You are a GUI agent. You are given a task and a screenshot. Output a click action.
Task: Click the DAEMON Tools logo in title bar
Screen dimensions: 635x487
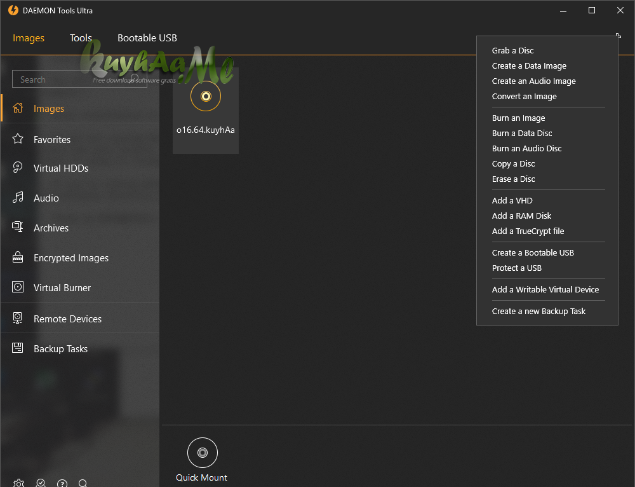pos(13,10)
